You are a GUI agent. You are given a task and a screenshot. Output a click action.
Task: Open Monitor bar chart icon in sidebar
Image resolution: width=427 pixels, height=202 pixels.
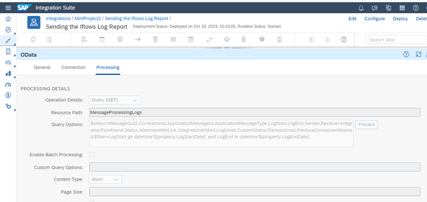[8, 74]
